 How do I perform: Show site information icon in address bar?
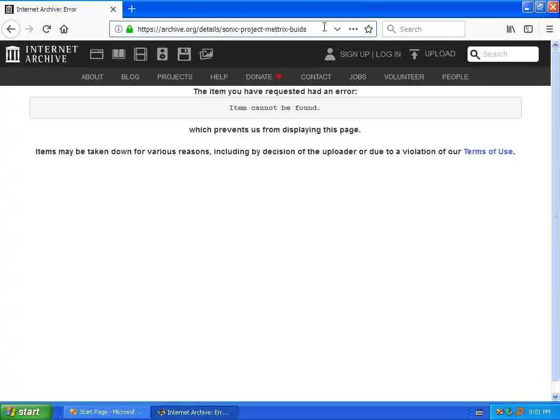tap(118, 29)
